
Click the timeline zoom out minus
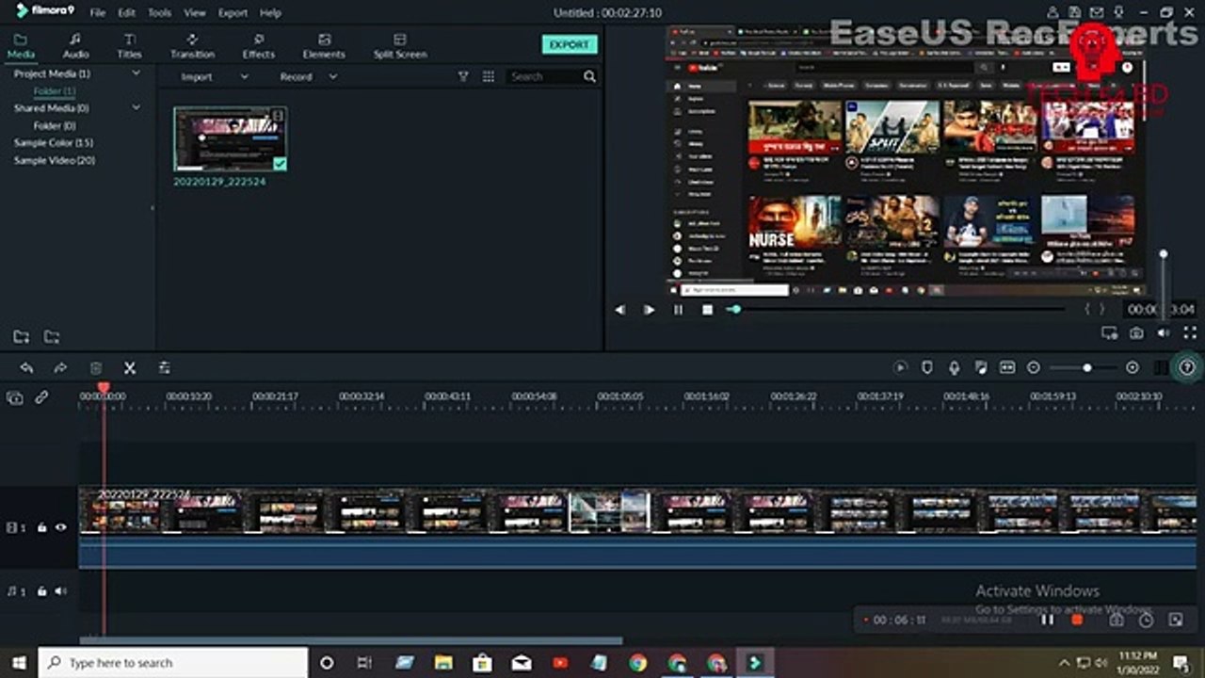point(1034,367)
